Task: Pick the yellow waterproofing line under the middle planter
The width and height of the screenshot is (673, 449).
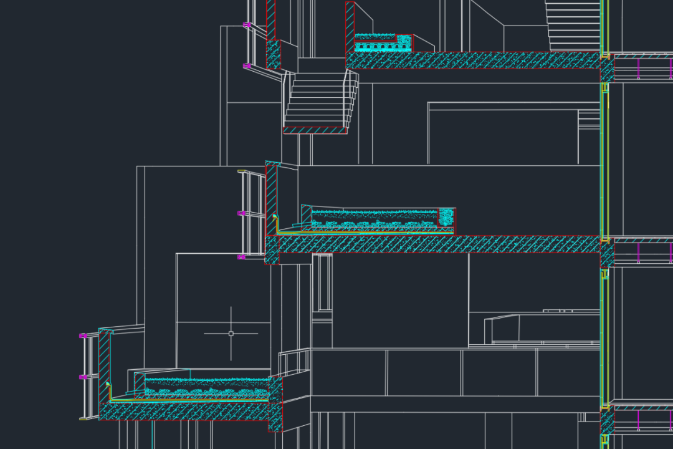Action: pyautogui.click(x=365, y=233)
